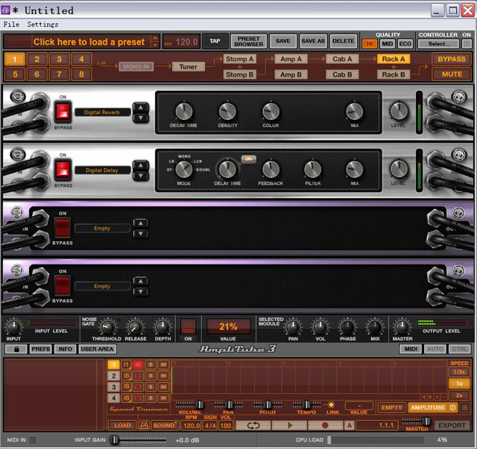The height and width of the screenshot is (449, 477).
Task: Toggle bypass on third rack Empty slot
Action: [63, 227]
